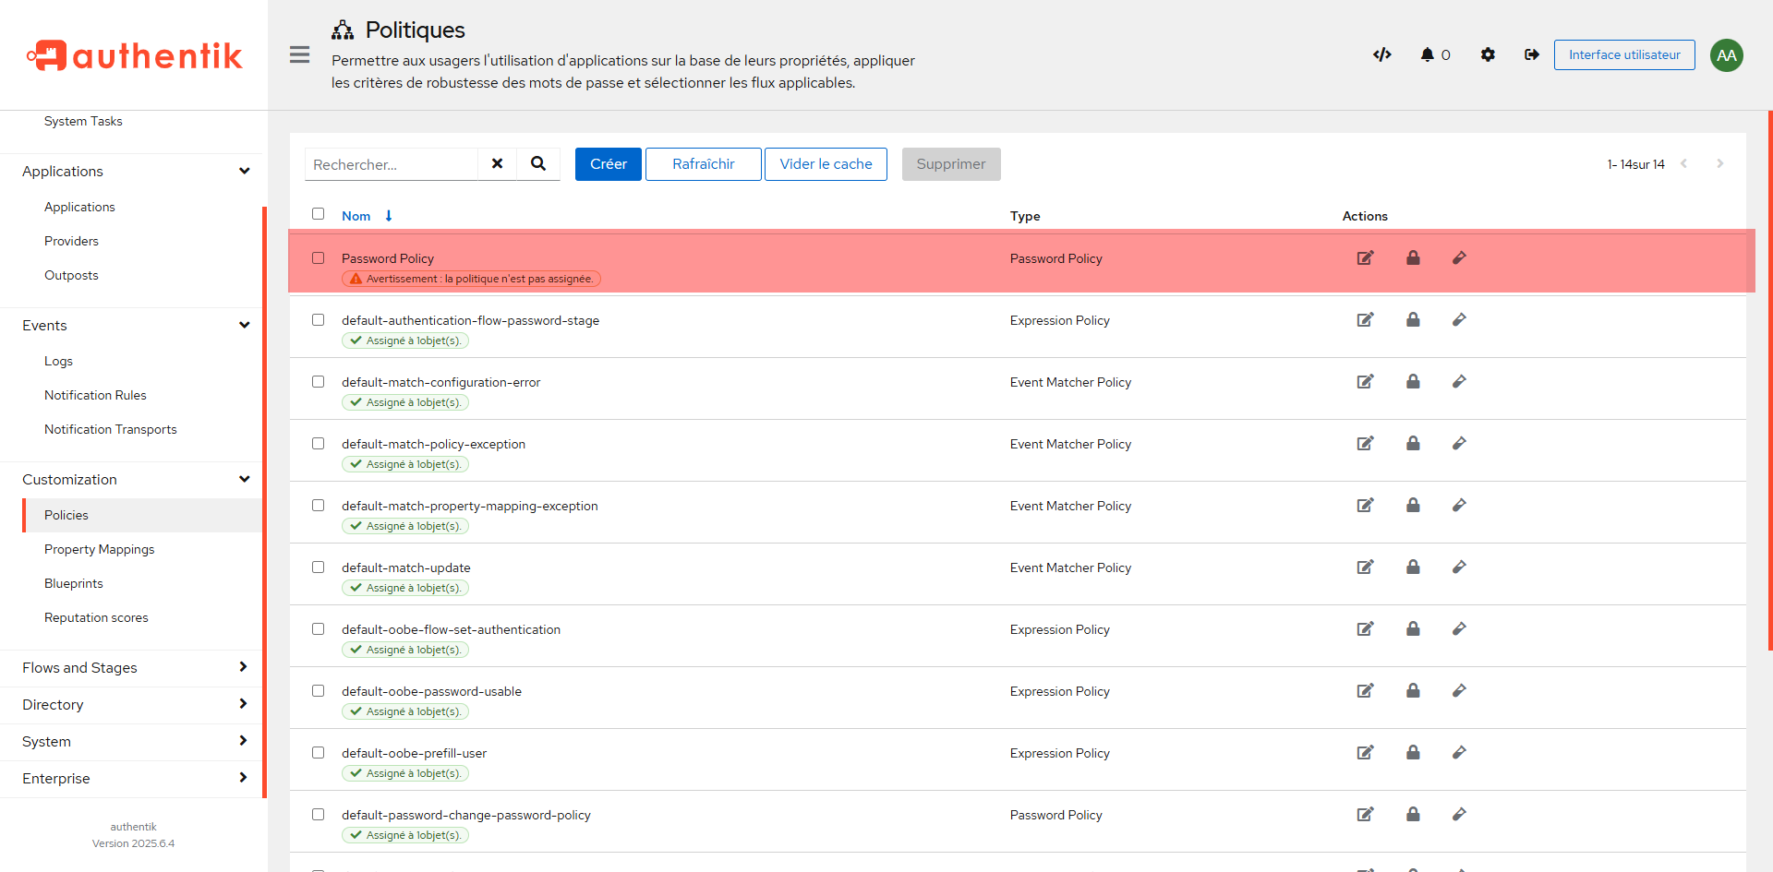Open permissions lock icon for default-match-update
The height and width of the screenshot is (872, 1773).
click(x=1413, y=567)
